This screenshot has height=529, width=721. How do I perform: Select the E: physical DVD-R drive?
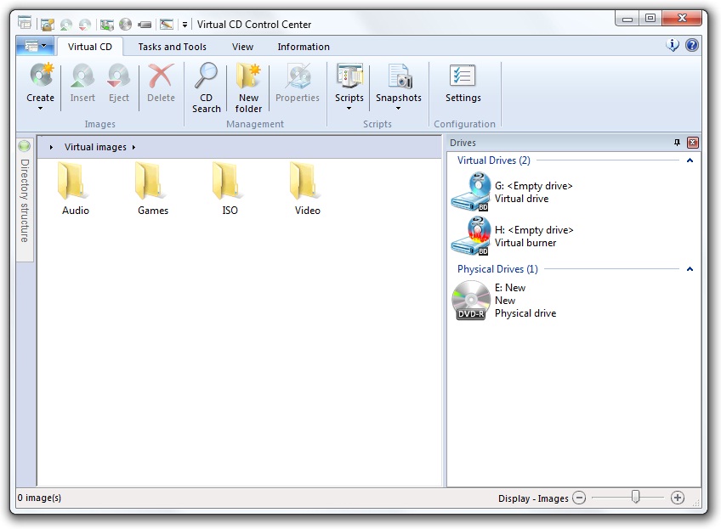pyautogui.click(x=470, y=301)
